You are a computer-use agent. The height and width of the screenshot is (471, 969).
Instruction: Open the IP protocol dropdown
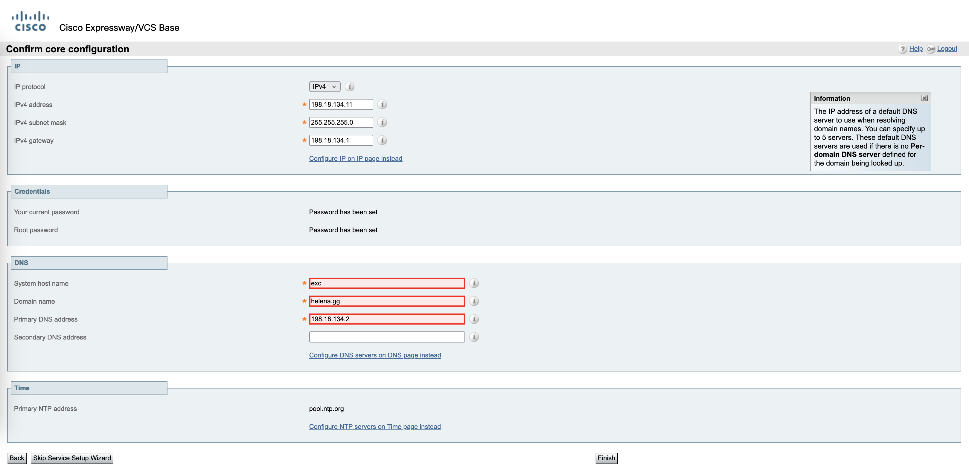(324, 86)
